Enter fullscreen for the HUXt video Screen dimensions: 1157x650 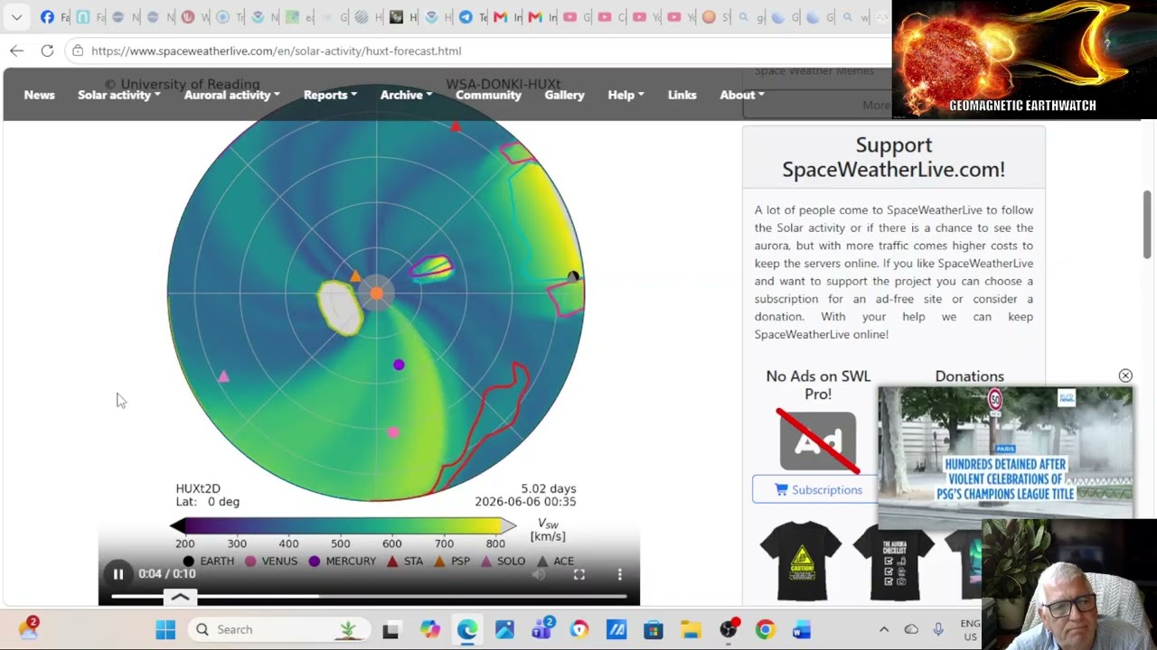(579, 574)
